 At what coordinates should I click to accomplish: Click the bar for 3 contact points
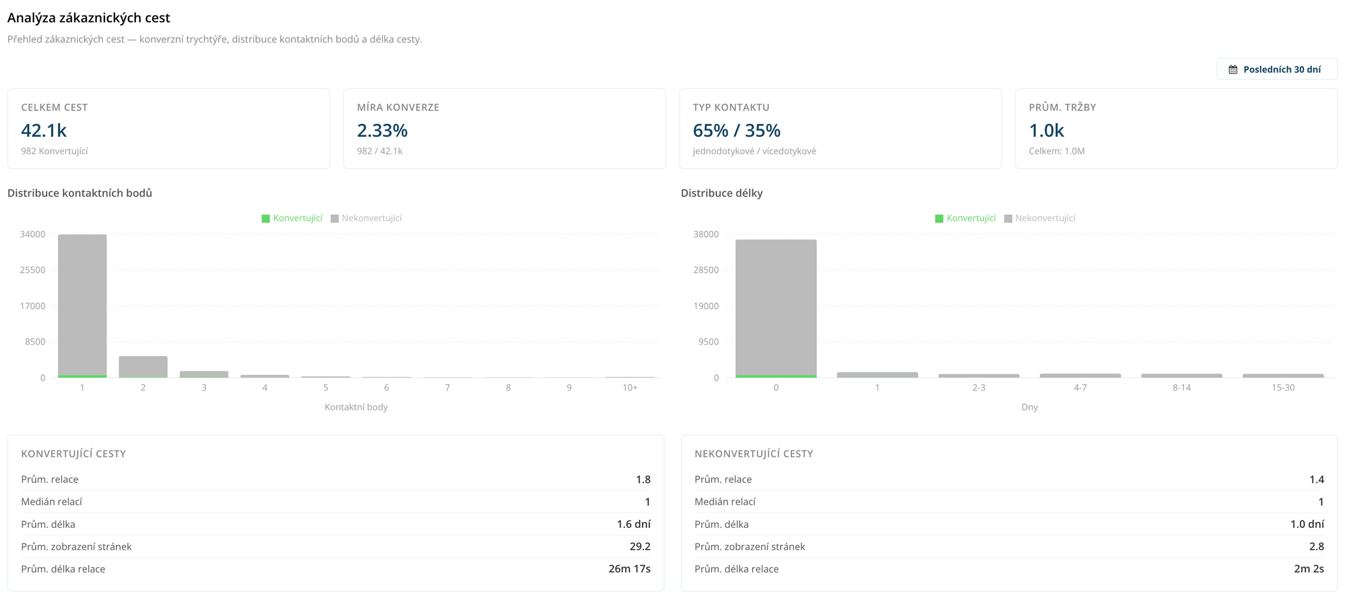(x=204, y=374)
